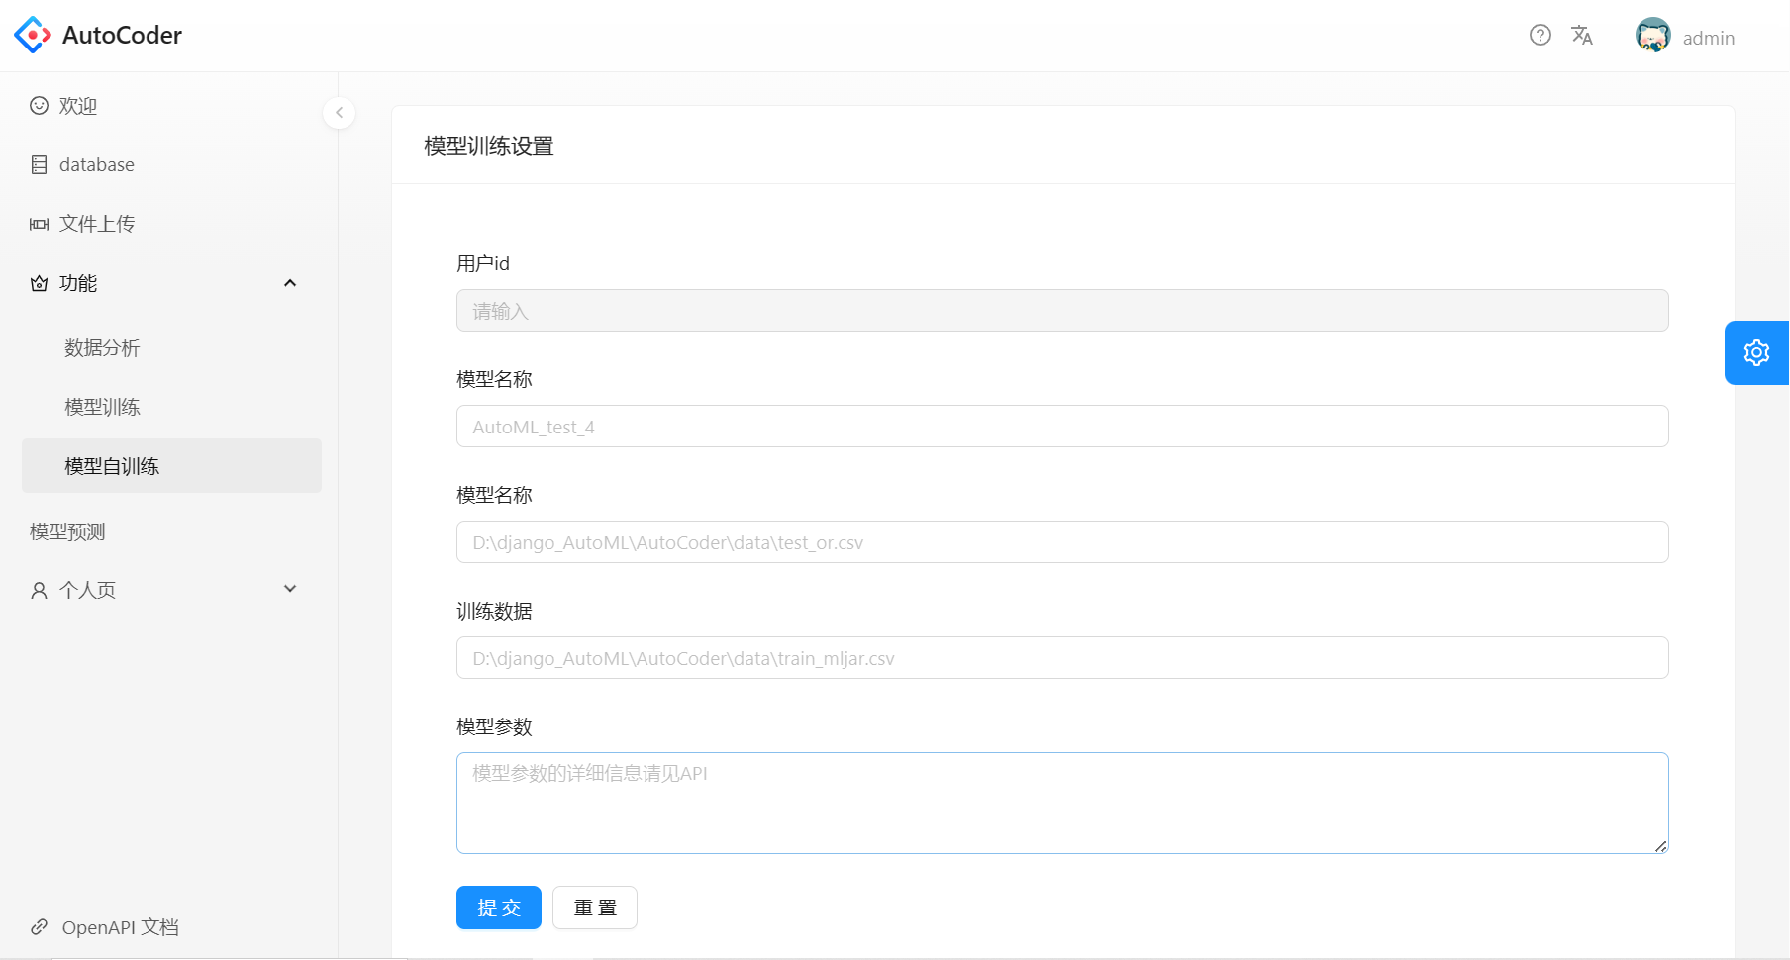This screenshot has height=960, width=1790.
Task: Expand the 个人页 submenu chevron
Action: 290,589
